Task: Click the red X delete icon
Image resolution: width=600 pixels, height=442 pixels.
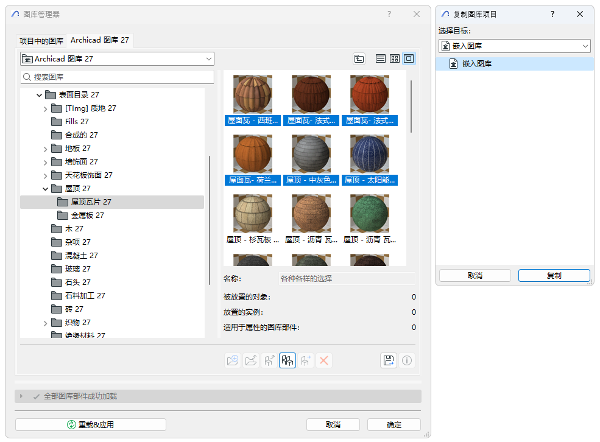Action: [323, 360]
